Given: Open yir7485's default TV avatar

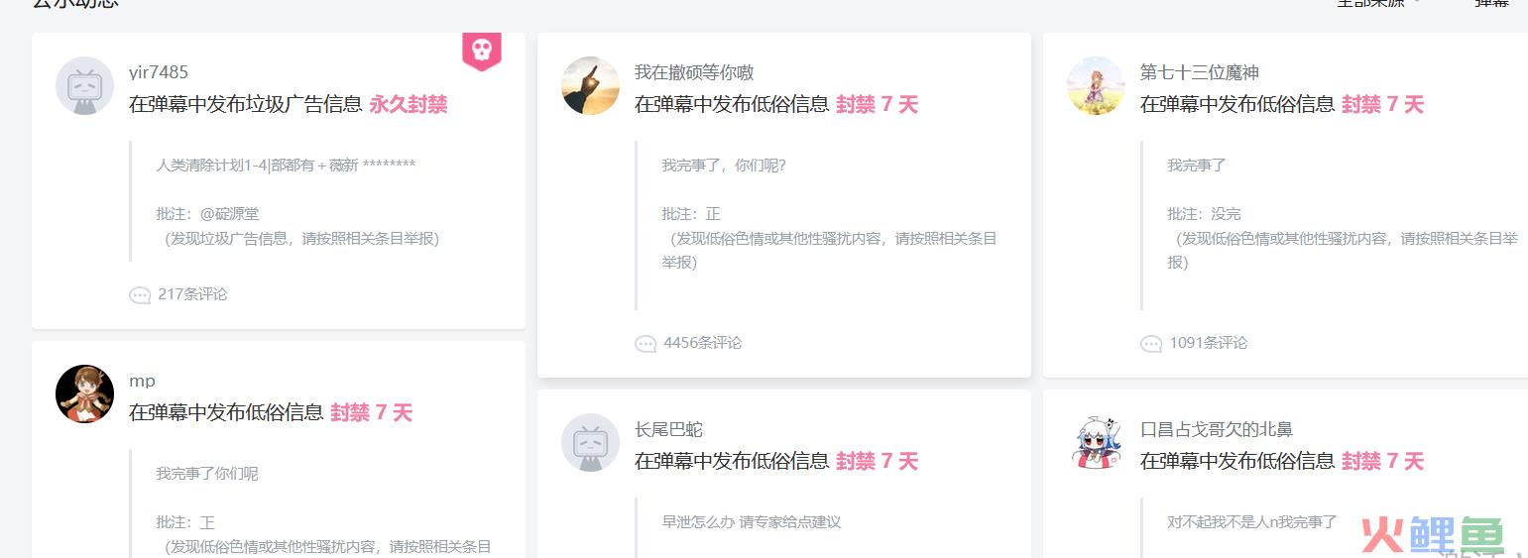Looking at the screenshot, I should 84,85.
